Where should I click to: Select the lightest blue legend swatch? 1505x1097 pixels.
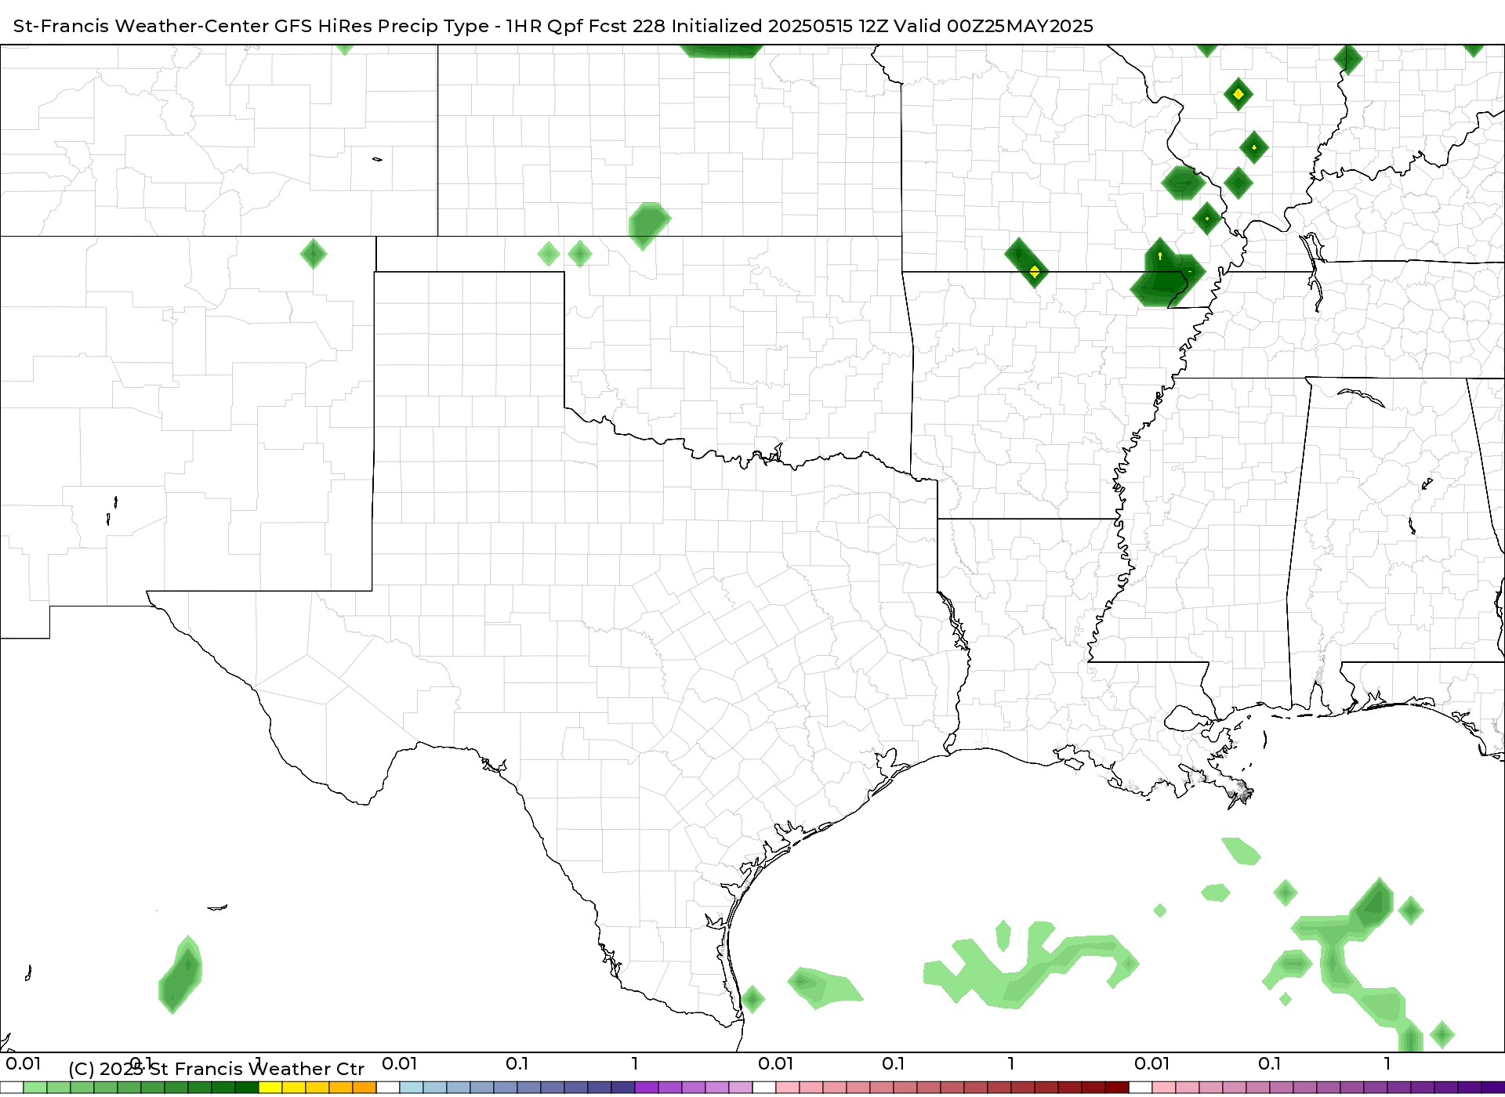click(x=412, y=1088)
